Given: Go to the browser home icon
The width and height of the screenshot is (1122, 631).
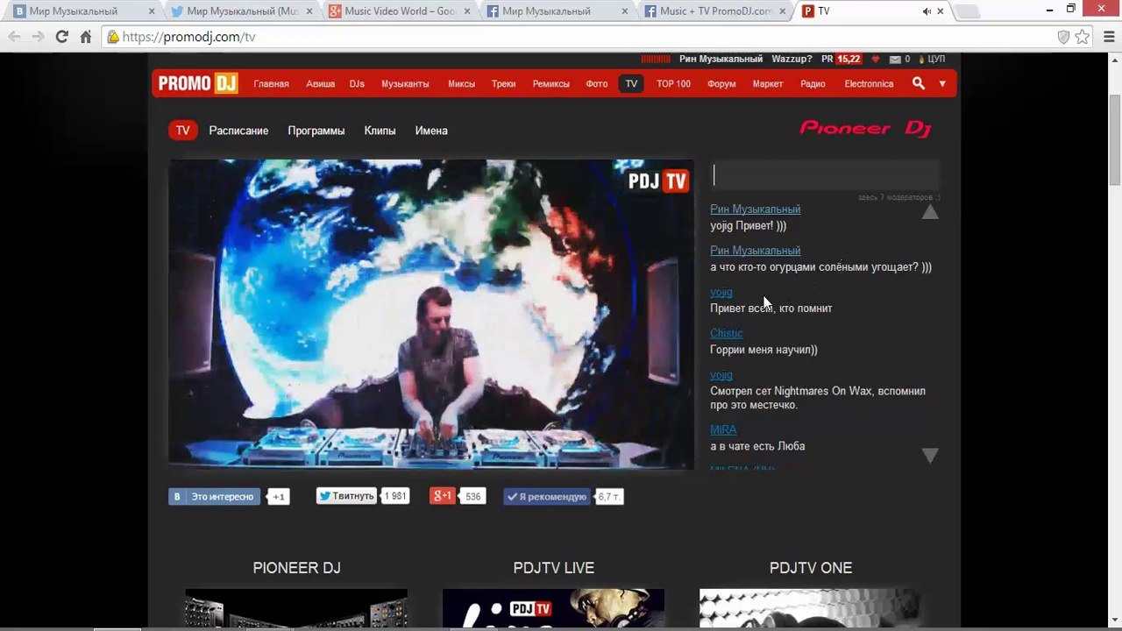Looking at the screenshot, I should [x=86, y=37].
